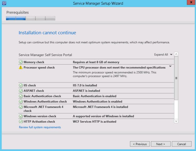Cancel the setup wizard
This screenshot has height=151, width=196.
point(181,144)
